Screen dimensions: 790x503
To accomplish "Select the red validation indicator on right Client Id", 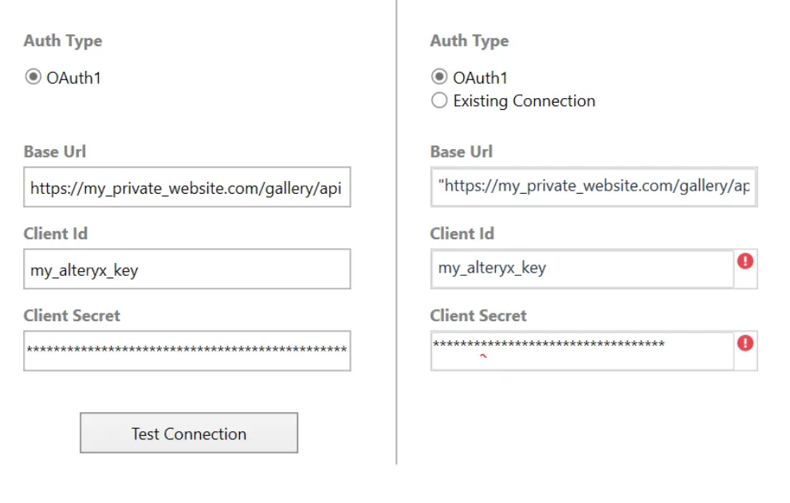I will 745,261.
